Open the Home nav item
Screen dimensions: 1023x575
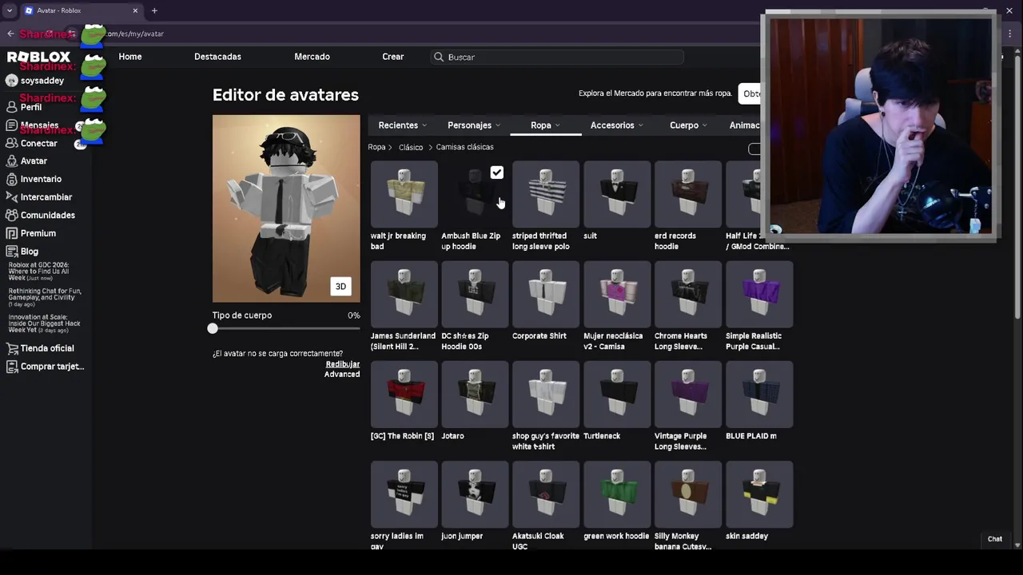point(130,57)
